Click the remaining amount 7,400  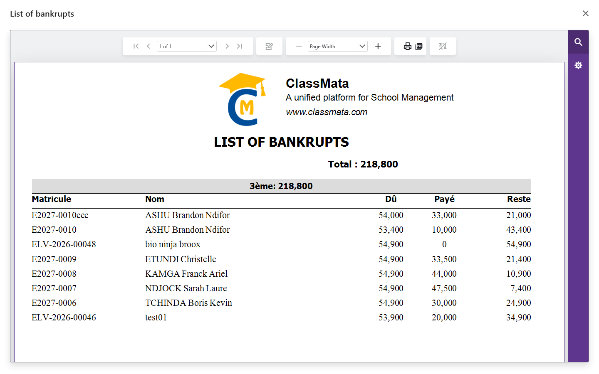coord(521,288)
